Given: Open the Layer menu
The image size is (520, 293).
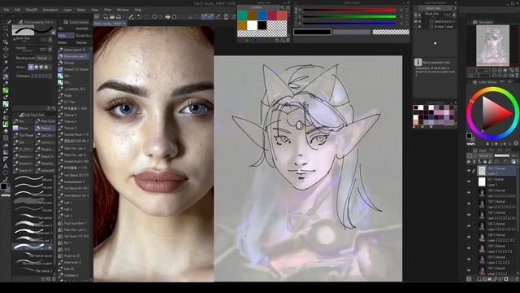Looking at the screenshot, I should [x=67, y=10].
